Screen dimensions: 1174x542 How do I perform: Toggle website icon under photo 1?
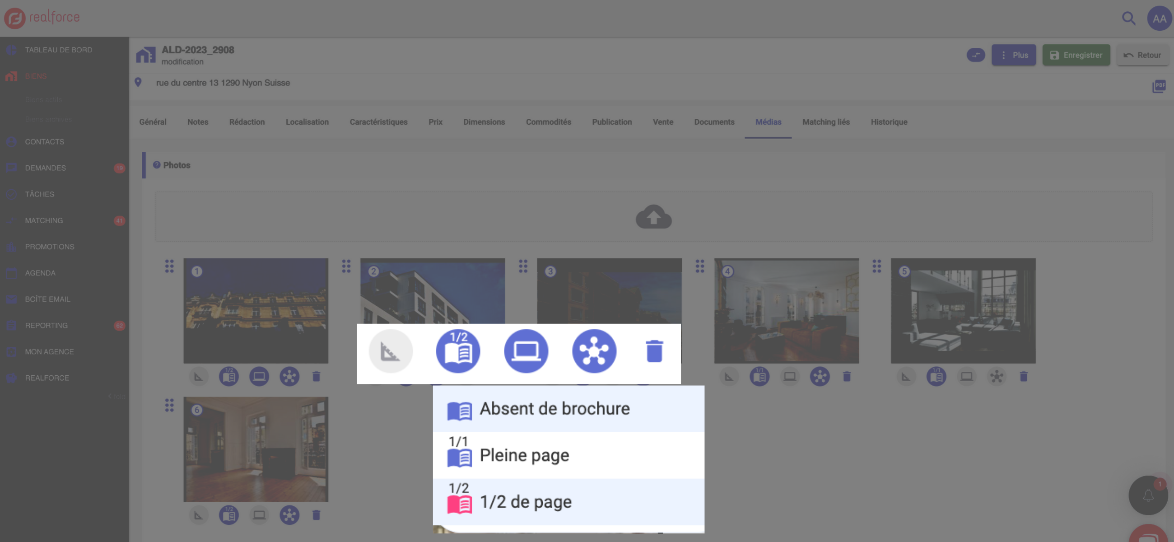click(259, 377)
